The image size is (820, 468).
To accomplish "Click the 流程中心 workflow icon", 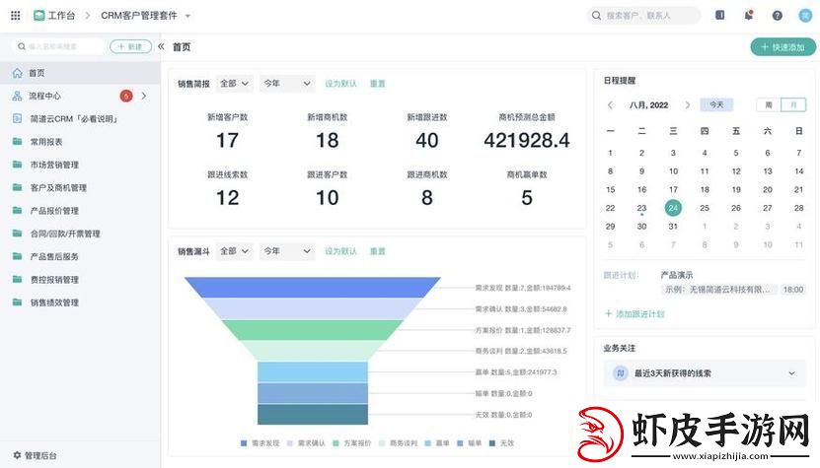I will click(17, 97).
